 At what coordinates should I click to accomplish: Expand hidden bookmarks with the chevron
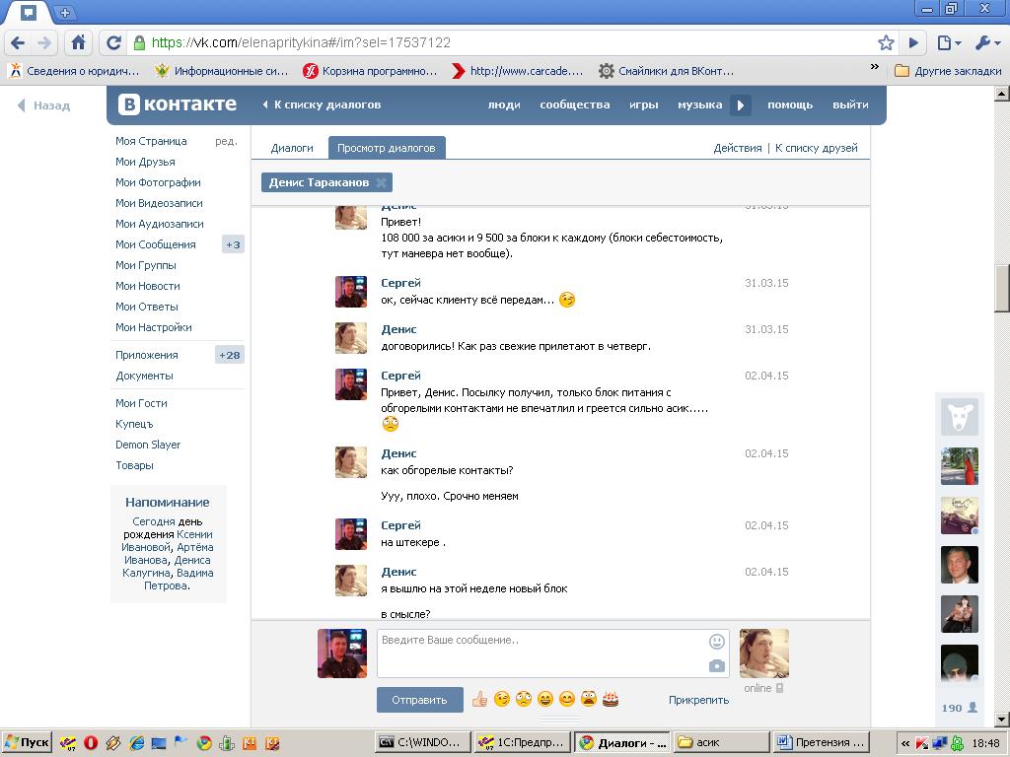point(874,67)
